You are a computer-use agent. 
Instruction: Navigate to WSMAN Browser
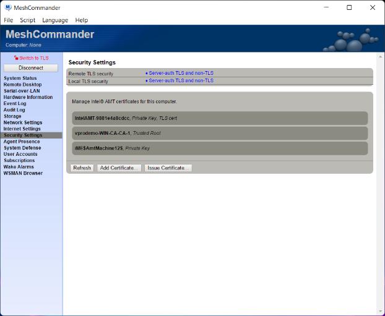[23, 173]
